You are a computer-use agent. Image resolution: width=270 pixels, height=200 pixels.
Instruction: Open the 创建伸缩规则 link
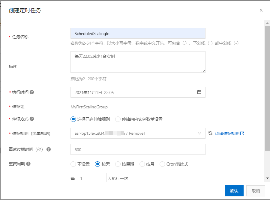[227, 134]
